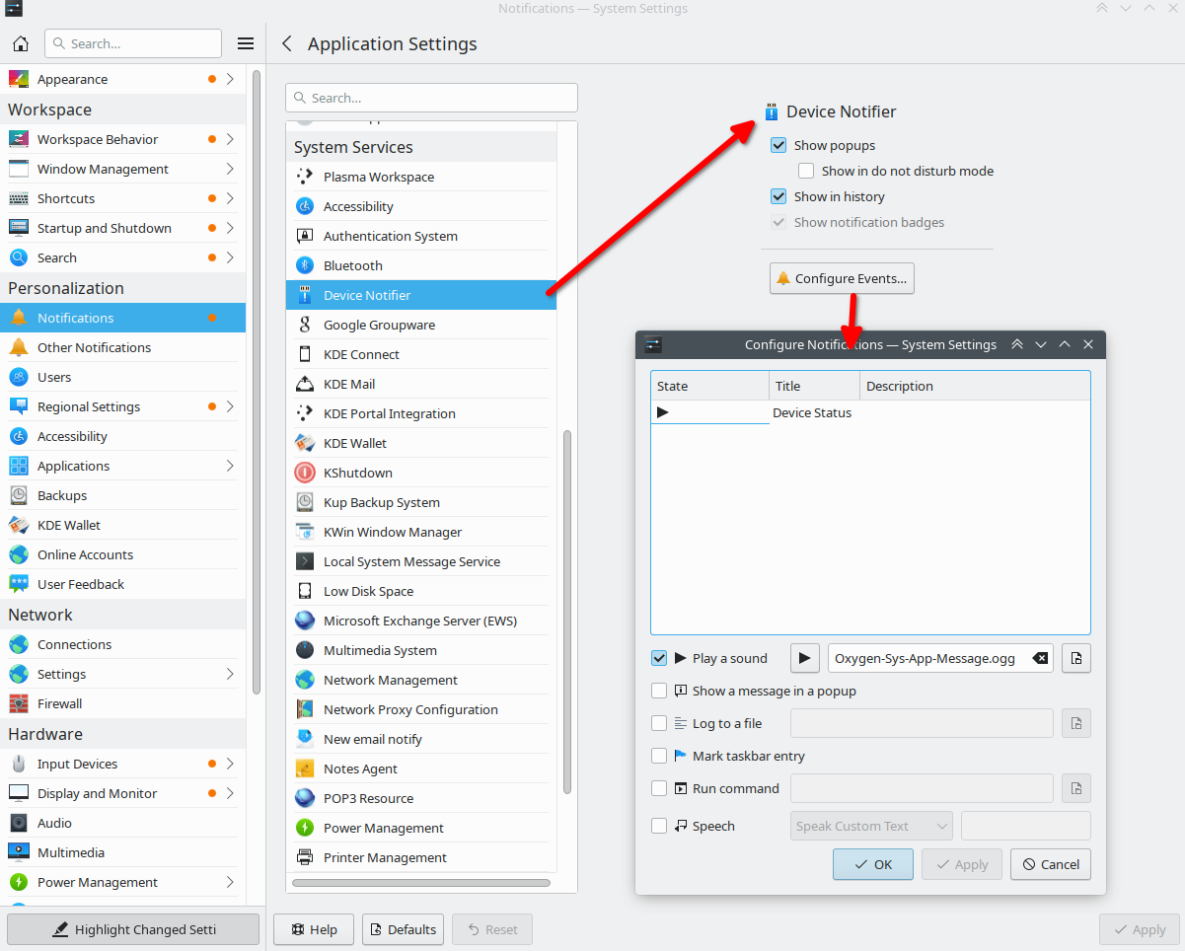Image resolution: width=1185 pixels, height=951 pixels.
Task: Open Connections under Network
Action: 122,644
